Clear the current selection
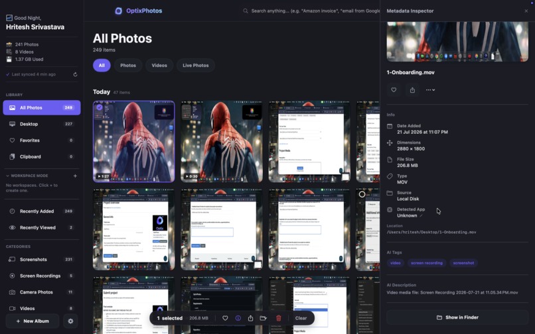 (x=301, y=318)
